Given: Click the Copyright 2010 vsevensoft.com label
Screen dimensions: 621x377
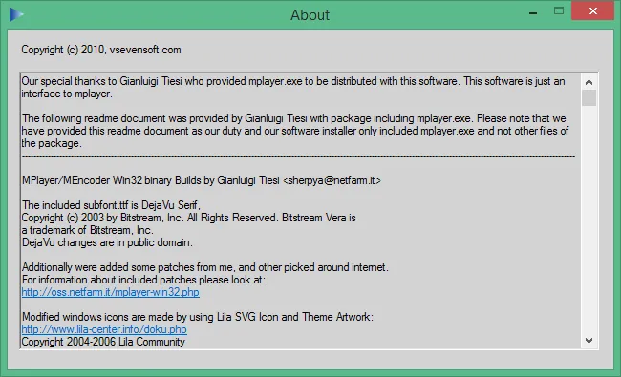Looking at the screenshot, I should [x=101, y=50].
